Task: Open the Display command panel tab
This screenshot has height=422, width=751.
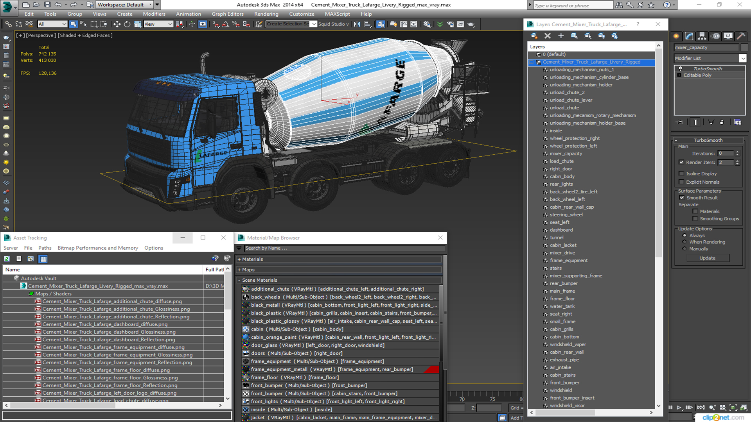Action: pyautogui.click(x=728, y=36)
